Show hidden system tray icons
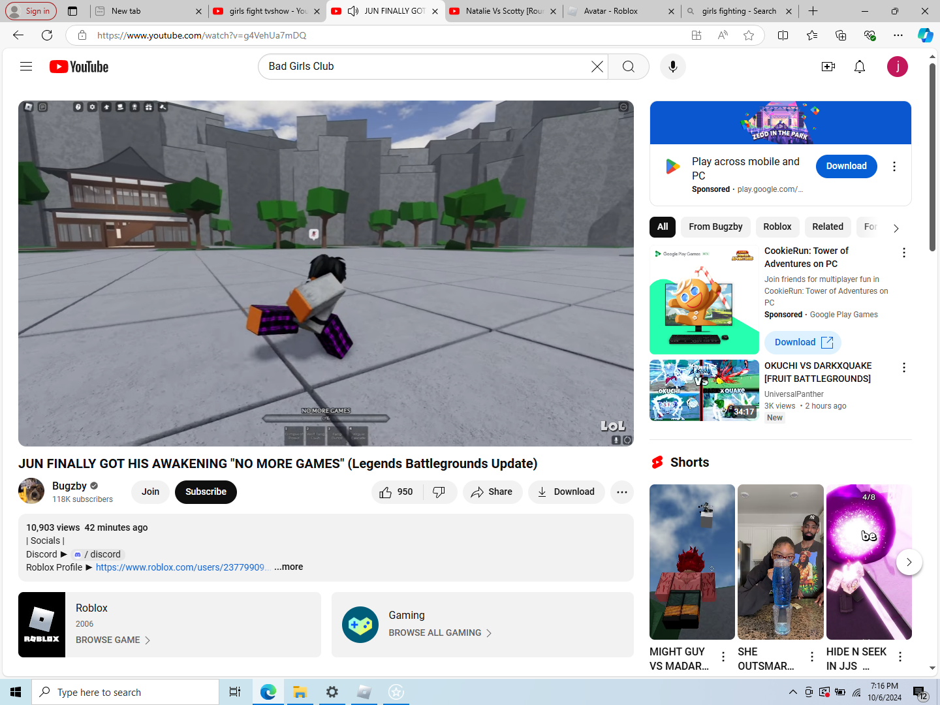This screenshot has width=940, height=705. (792, 693)
